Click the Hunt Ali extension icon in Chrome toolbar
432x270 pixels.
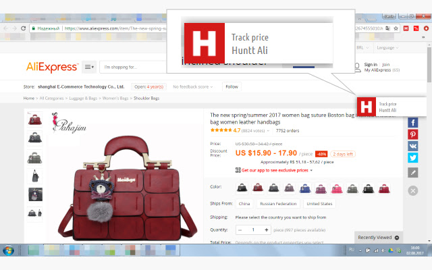click(x=406, y=28)
